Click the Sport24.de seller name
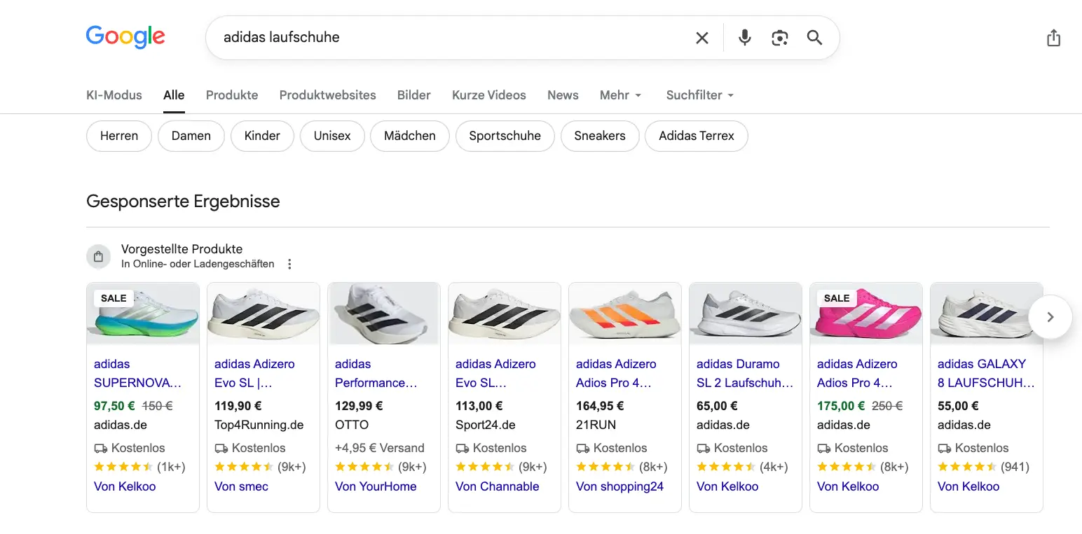Viewport: 1082px width, 534px height. [x=486, y=425]
